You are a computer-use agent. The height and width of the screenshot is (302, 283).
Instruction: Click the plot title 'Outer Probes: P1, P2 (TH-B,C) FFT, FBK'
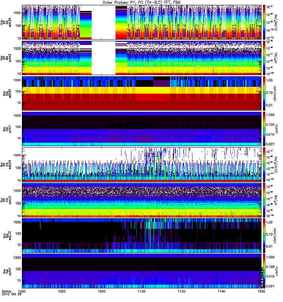coord(141,3)
